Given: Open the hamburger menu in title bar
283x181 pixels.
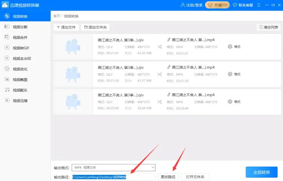Looking at the screenshot, I should [258, 5].
